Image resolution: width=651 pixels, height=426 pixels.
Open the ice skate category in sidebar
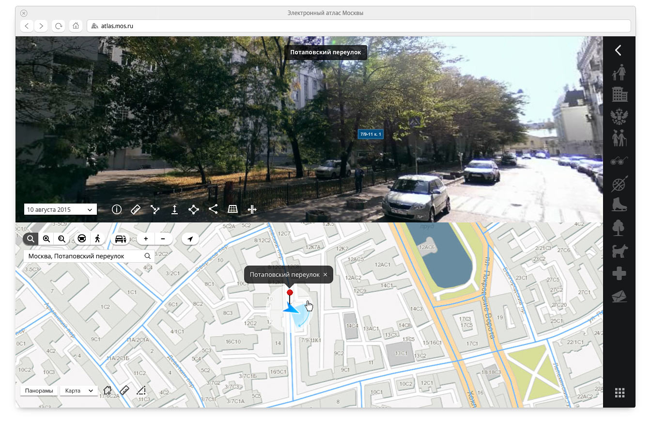(x=619, y=205)
